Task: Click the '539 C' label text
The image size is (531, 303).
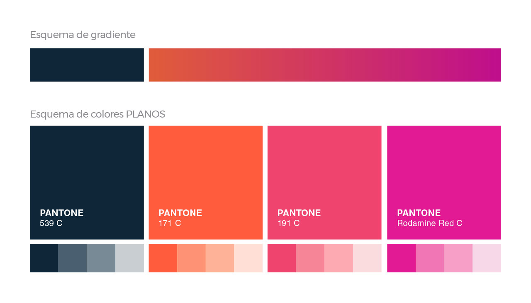Action: click(51, 224)
